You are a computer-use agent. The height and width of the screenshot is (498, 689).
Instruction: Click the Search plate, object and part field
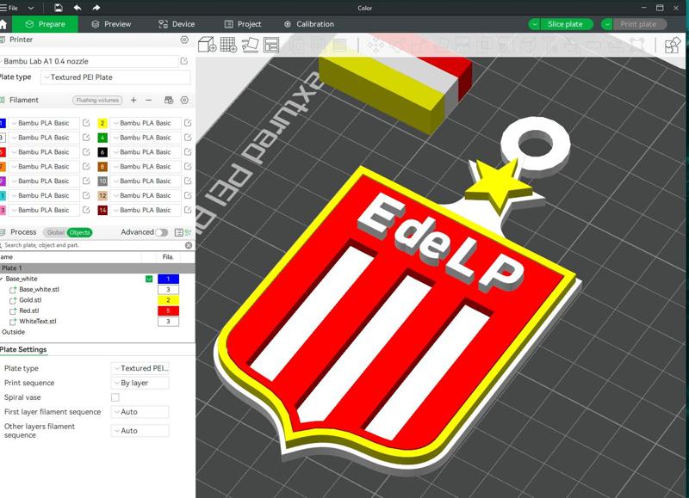point(92,245)
